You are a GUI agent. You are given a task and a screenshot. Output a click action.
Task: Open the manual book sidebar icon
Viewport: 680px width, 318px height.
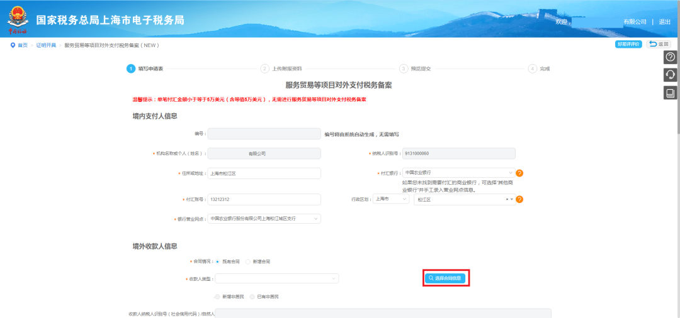pos(671,93)
